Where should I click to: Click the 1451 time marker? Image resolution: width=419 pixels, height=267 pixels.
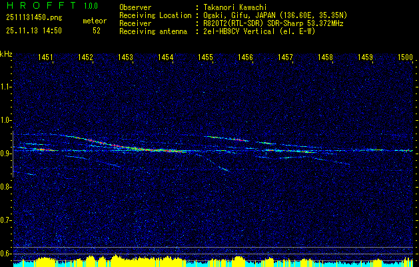(x=45, y=57)
